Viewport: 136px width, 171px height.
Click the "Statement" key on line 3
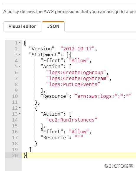click(45, 55)
